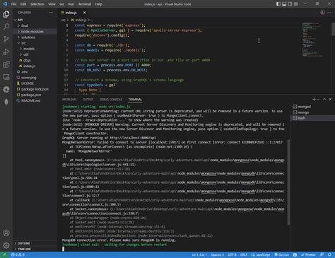Open the File menu

point(13,4)
